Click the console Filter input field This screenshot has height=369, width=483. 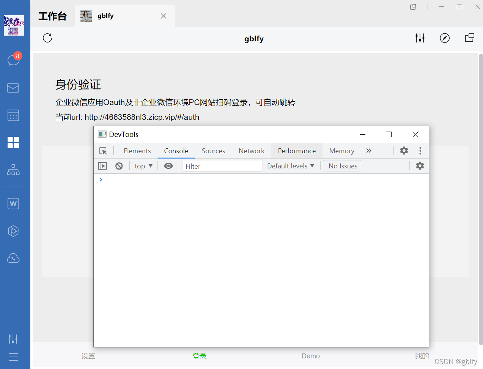222,166
